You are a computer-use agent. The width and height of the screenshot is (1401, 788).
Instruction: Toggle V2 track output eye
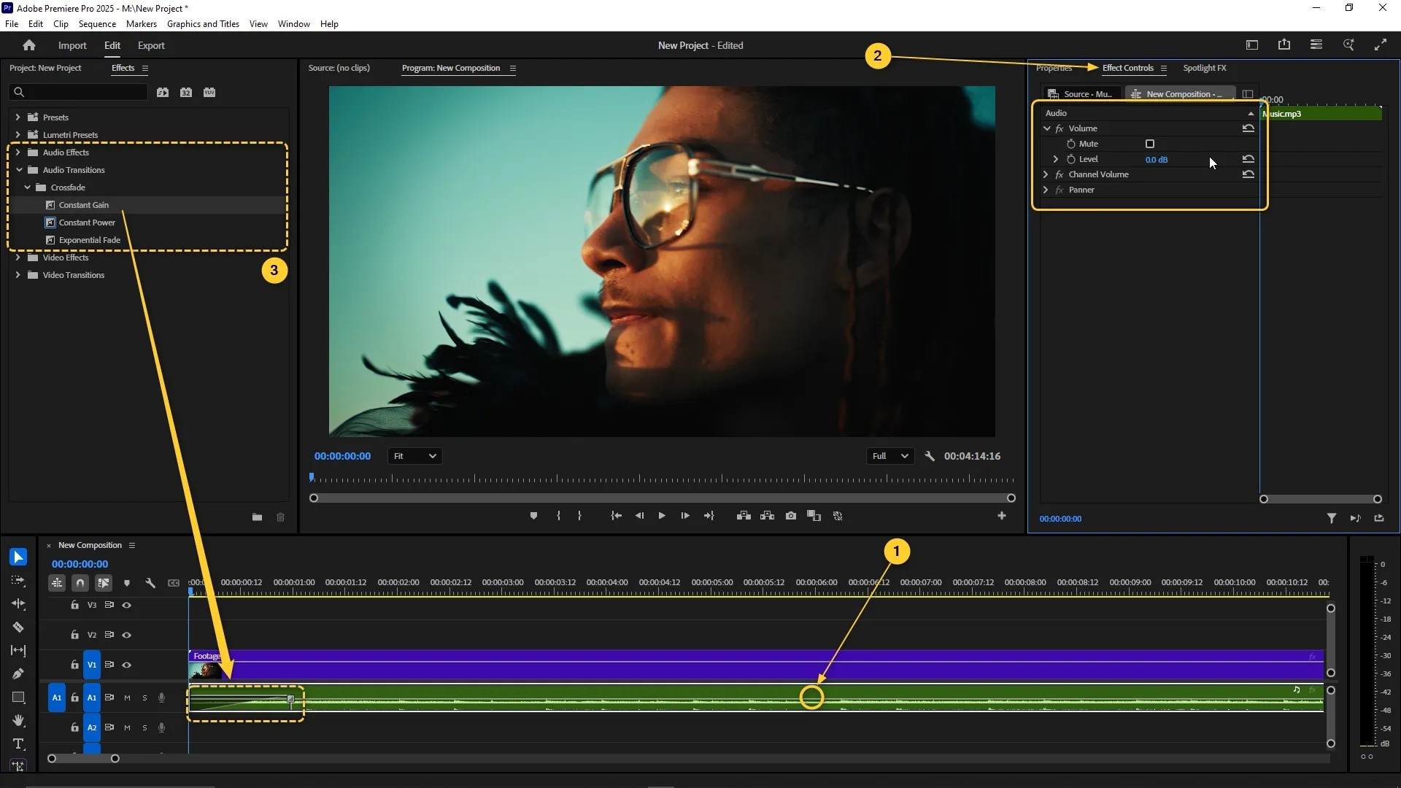[x=127, y=635]
